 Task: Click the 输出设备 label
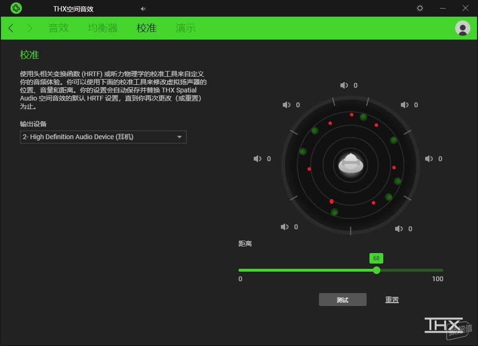point(33,124)
